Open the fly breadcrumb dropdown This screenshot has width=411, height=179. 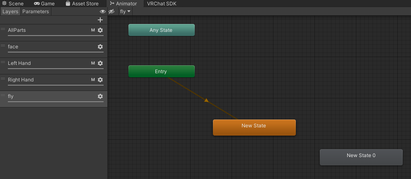click(x=125, y=12)
